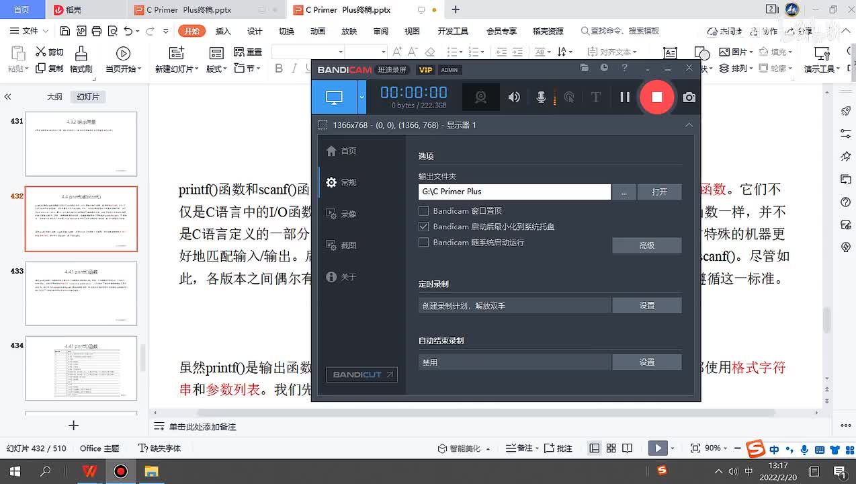The image size is (856, 484).
Task: Click the browse '...' button for output folder
Action: tap(624, 192)
